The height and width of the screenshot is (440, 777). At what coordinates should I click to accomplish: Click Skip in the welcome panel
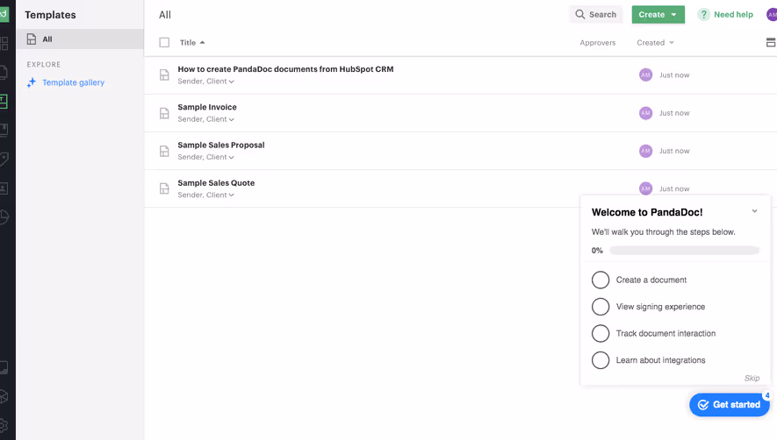click(752, 378)
